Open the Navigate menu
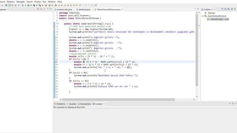 [x=21, y=1]
